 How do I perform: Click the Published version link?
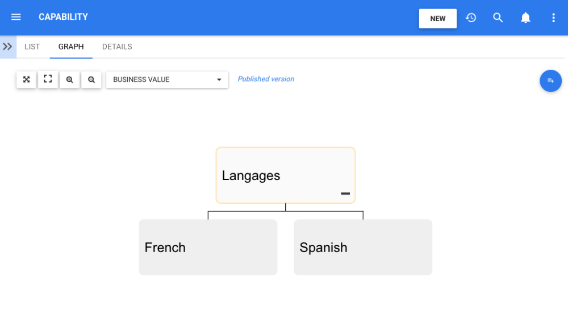266,79
